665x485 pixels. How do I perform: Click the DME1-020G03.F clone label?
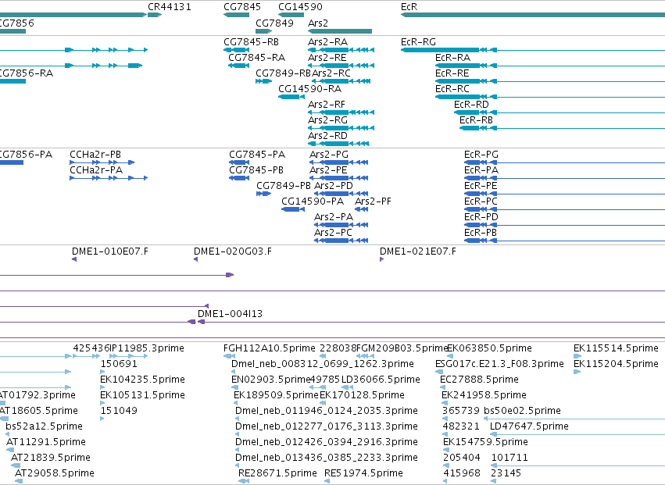click(233, 251)
